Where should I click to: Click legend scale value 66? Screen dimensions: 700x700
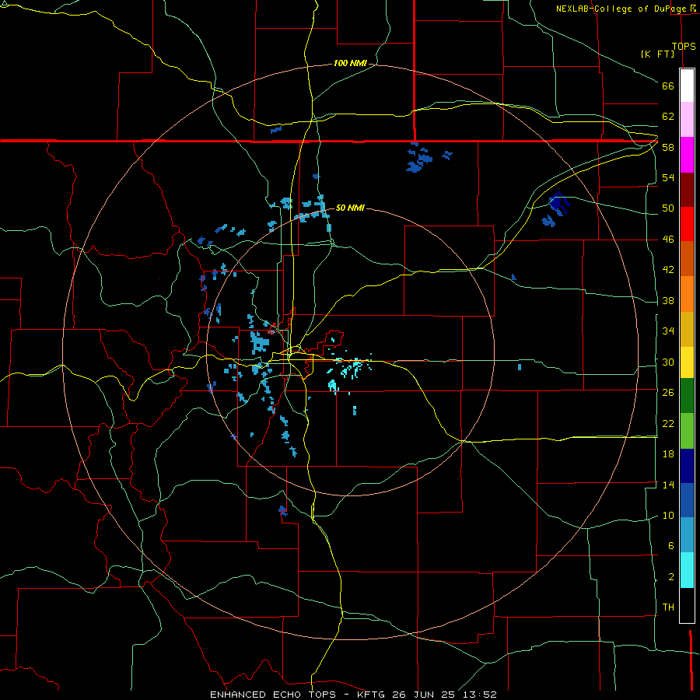668,86
